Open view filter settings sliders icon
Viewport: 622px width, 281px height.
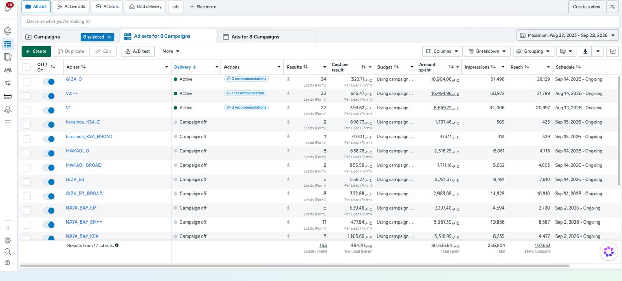tap(613, 7)
